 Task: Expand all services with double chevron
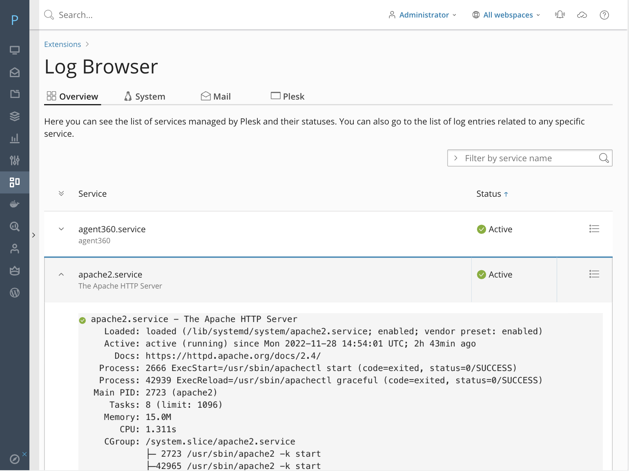(x=61, y=193)
